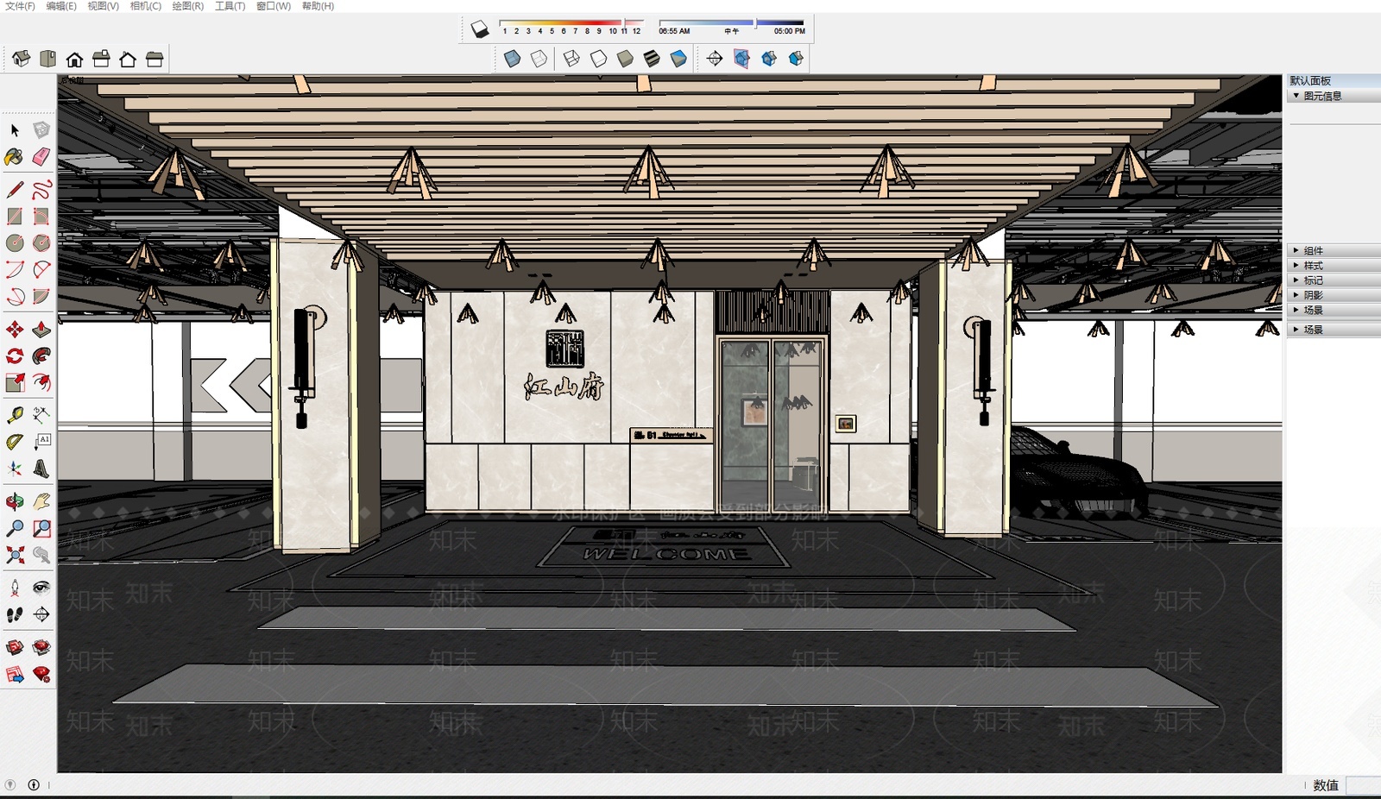Choose the Scale tool
This screenshot has height=799, width=1381.
(x=15, y=382)
